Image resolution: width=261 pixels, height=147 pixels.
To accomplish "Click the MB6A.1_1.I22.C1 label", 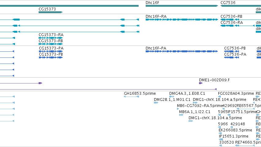I will (x=194, y=112).
